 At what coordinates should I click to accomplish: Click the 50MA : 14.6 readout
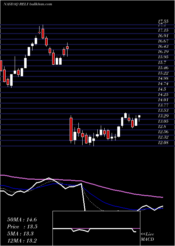pos(22,220)
